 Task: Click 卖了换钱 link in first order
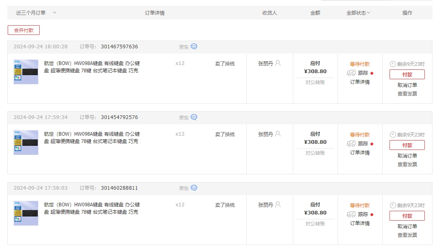(x=225, y=64)
